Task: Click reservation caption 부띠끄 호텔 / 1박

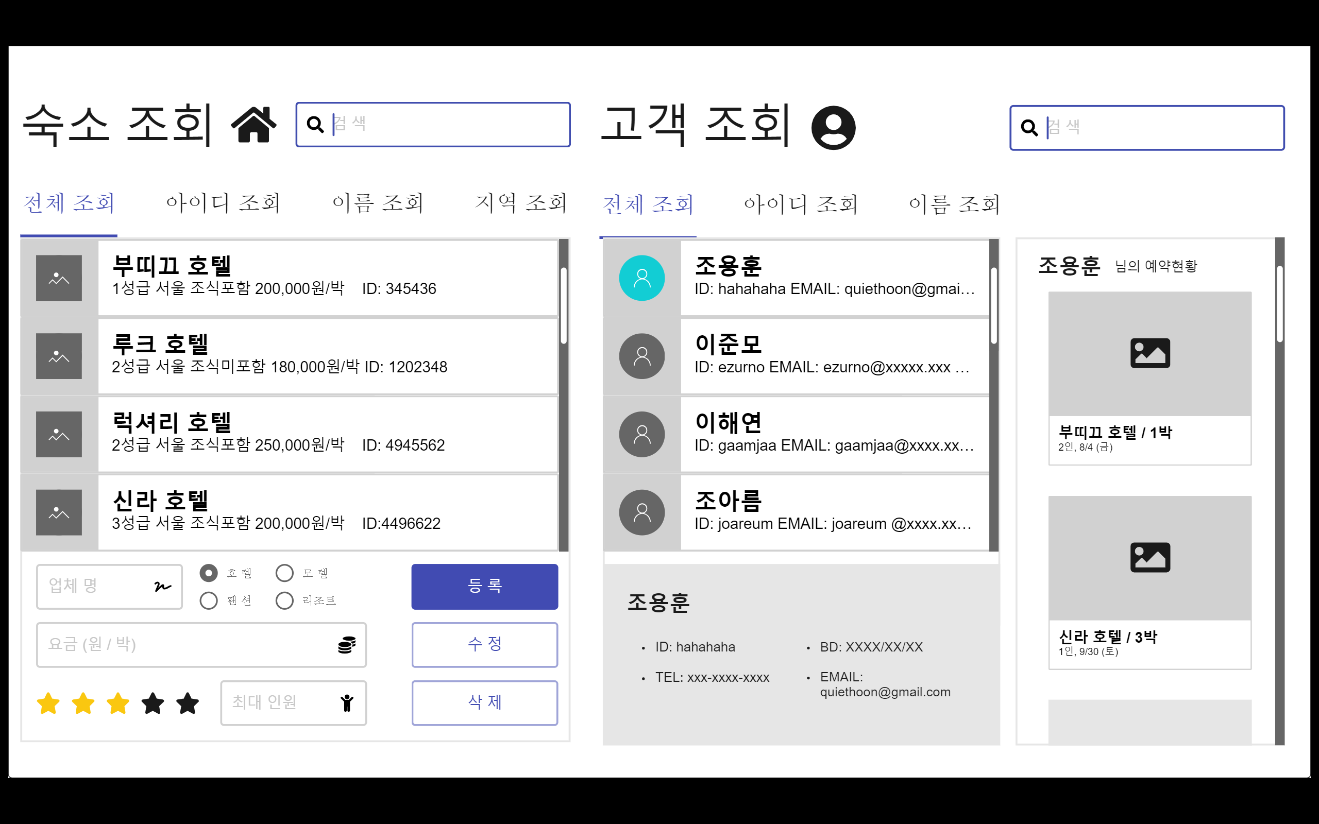Action: [x=1115, y=433]
